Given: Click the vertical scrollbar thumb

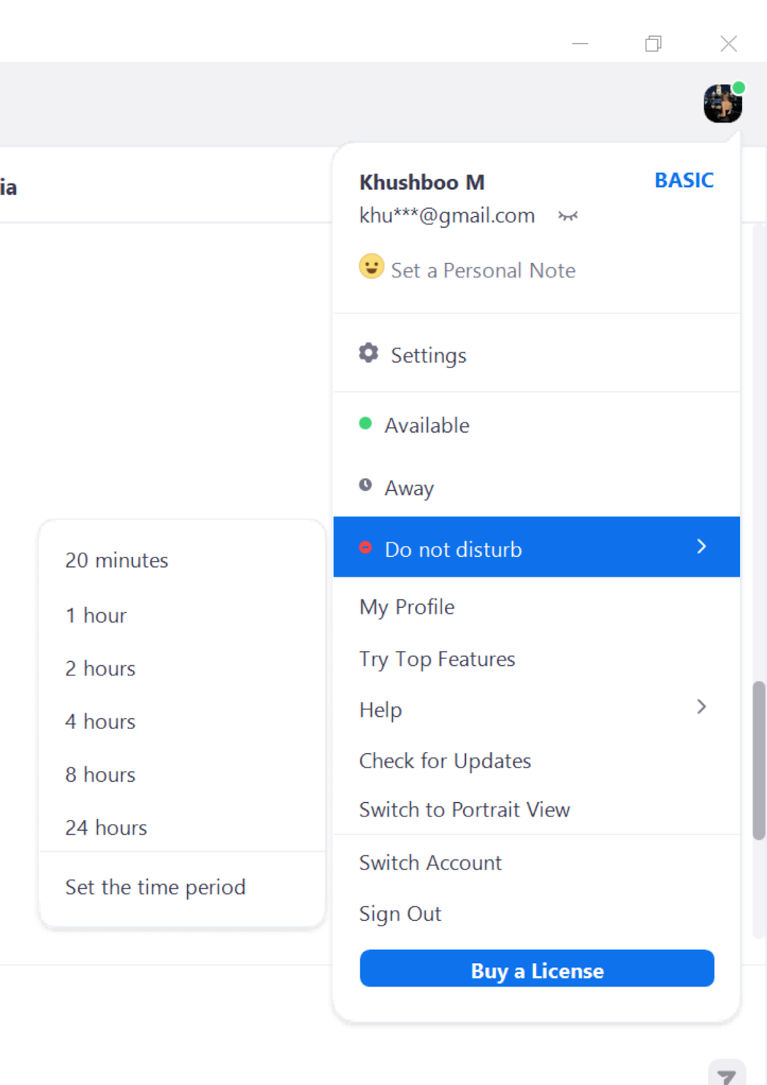Looking at the screenshot, I should tap(759, 761).
